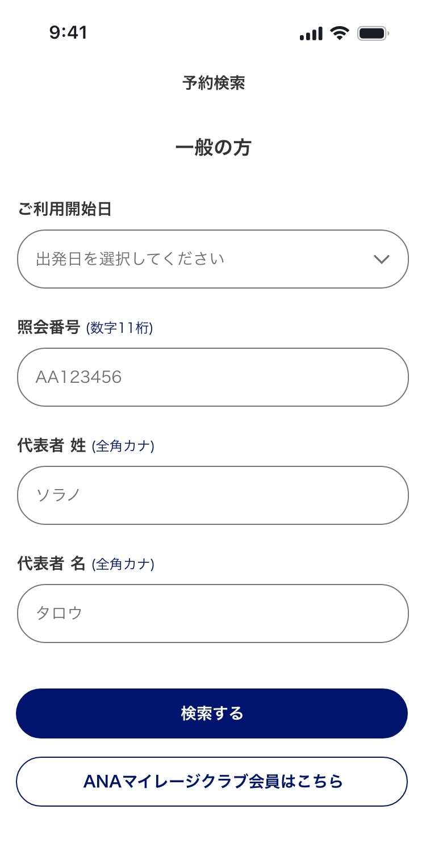This screenshot has width=426, height=843.
Task: Tap the 一般の方 heading
Action: pos(213,148)
